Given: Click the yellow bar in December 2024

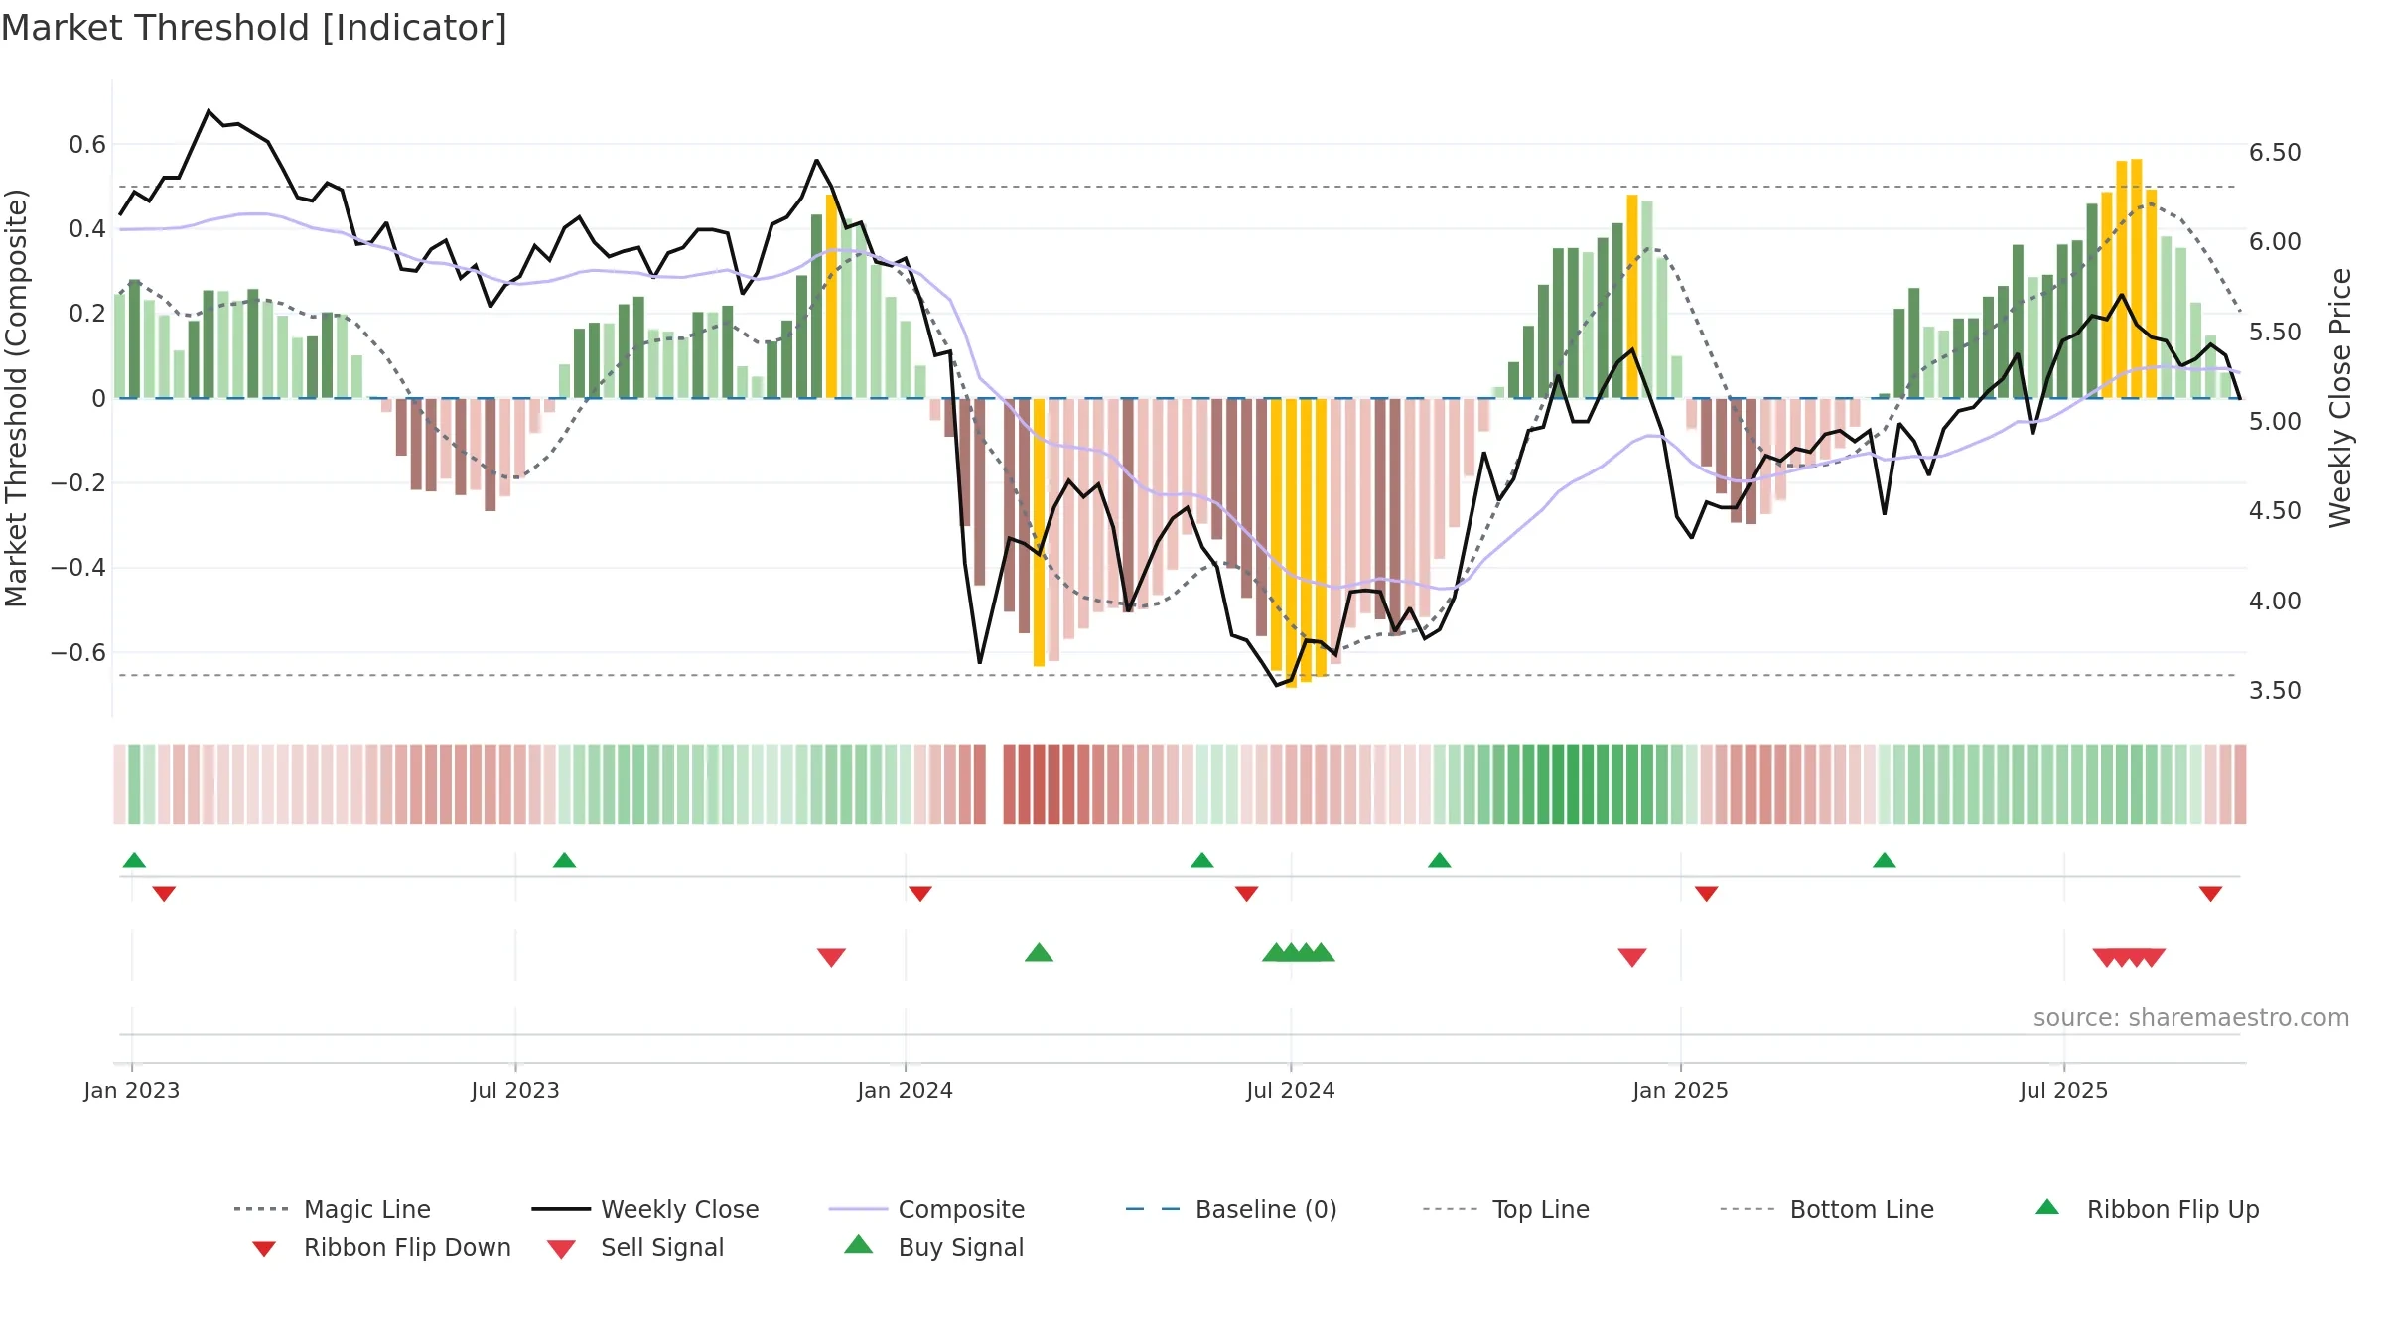Looking at the screenshot, I should point(1632,296).
